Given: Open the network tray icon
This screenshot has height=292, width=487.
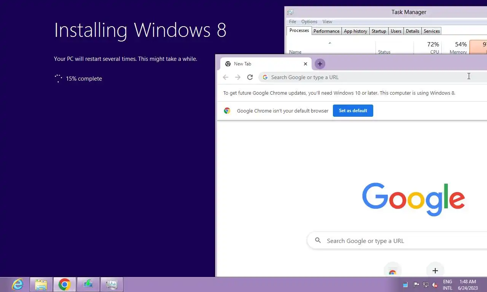Looking at the screenshot, I should [x=426, y=285].
